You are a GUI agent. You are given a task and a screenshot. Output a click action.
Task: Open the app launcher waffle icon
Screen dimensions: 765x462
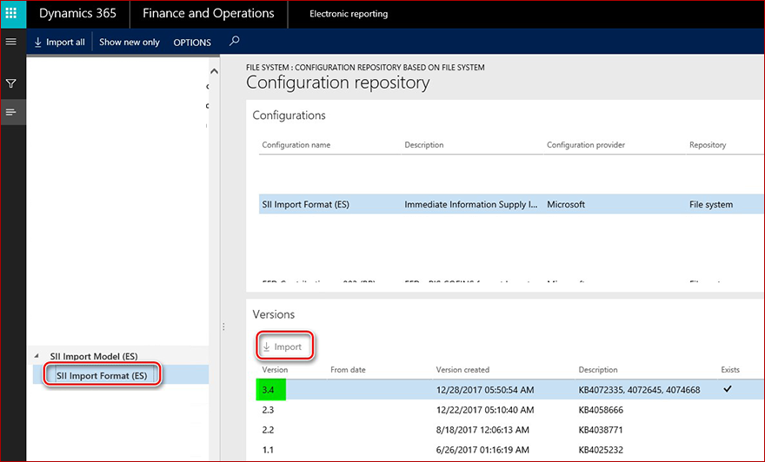11,13
